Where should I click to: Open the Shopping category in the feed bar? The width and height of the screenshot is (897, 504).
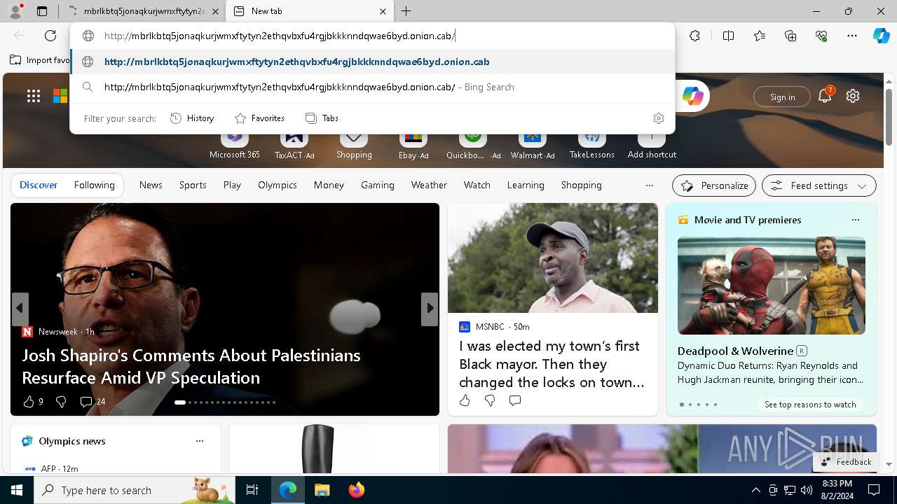tap(582, 185)
